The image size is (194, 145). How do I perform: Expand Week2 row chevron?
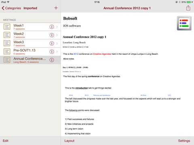tap(57, 35)
